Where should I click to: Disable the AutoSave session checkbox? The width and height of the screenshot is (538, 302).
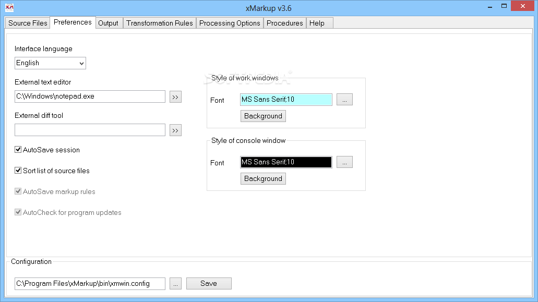pyautogui.click(x=18, y=150)
